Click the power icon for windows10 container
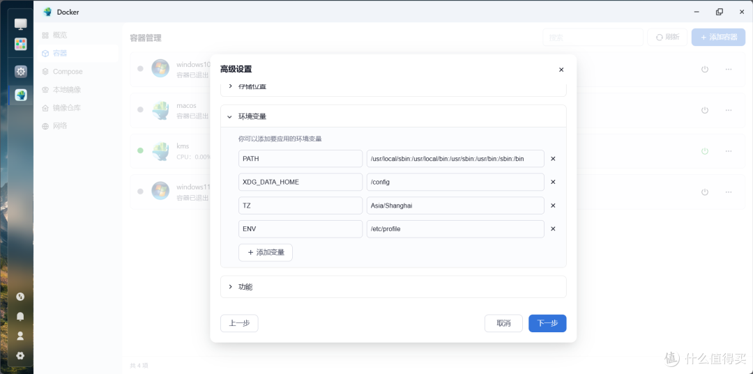753x374 pixels. coord(704,69)
